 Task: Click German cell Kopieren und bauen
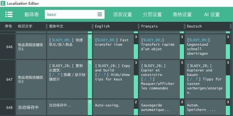206,79
